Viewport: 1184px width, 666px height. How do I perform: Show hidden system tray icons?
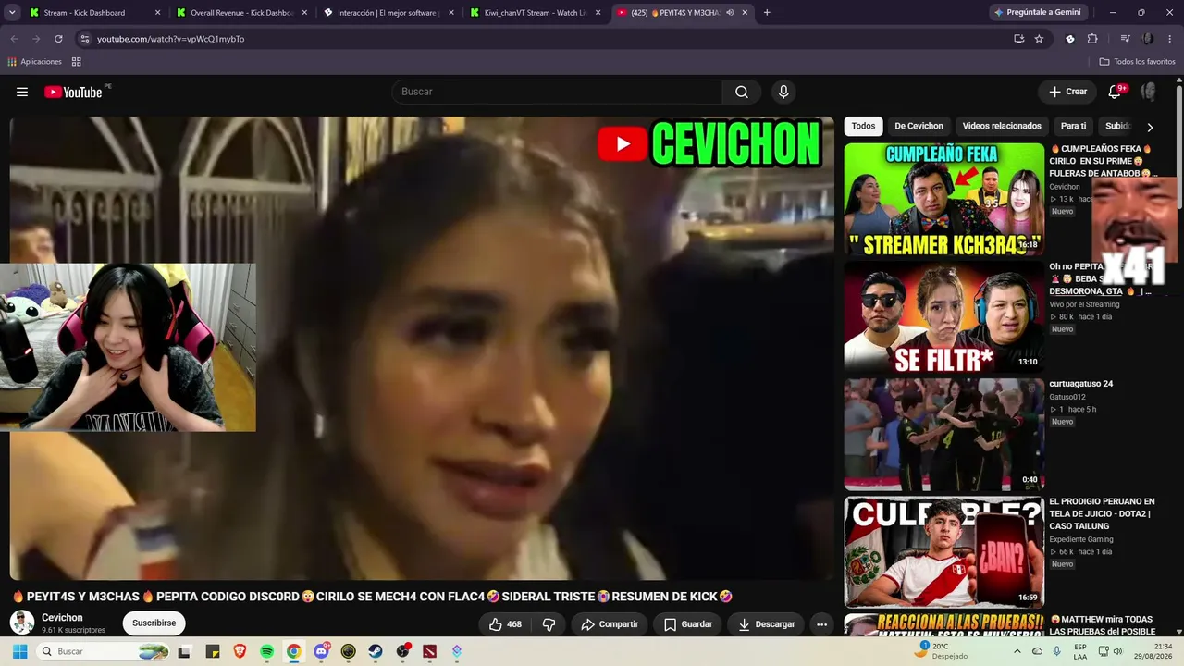1017,651
